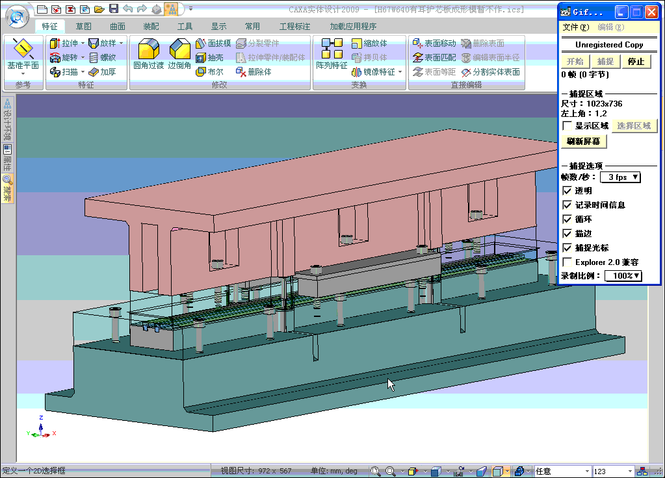Click the network configuration icon in status bar
The height and width of the screenshot is (478, 665).
(x=642, y=471)
